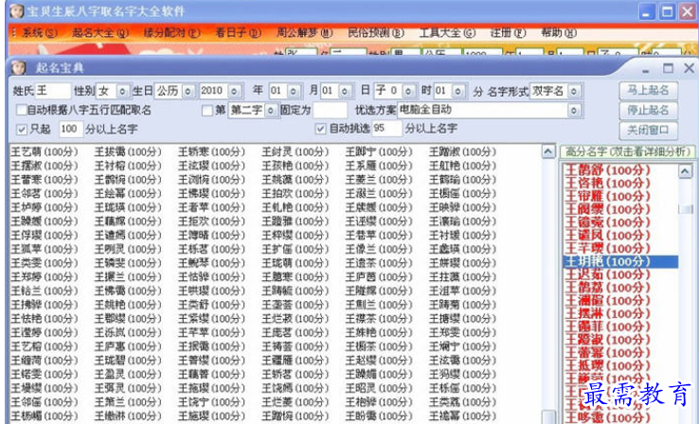699x424 pixels.
Task: Open the 看日子 menu
Action: pos(238,33)
